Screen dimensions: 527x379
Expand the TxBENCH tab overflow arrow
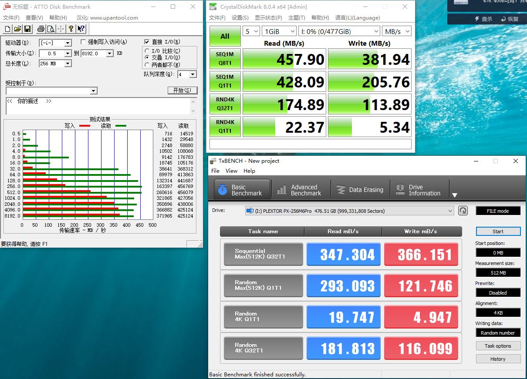(454, 195)
